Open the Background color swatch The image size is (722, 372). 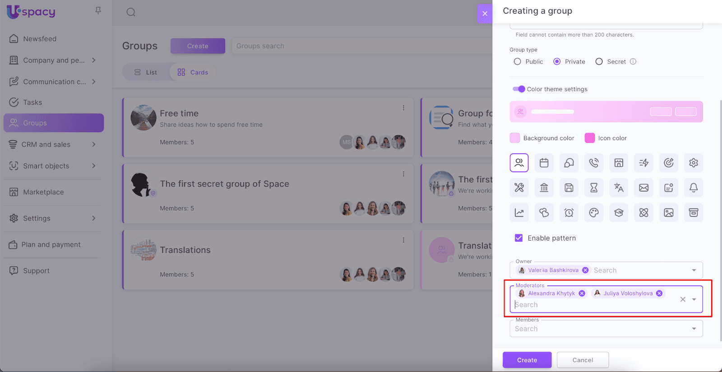(515, 138)
